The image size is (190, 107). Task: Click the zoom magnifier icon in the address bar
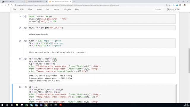pos(167,5)
